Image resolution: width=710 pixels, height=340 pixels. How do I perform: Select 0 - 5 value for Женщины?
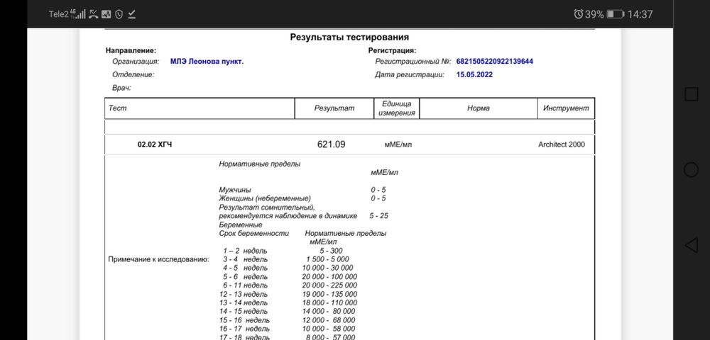(x=378, y=198)
